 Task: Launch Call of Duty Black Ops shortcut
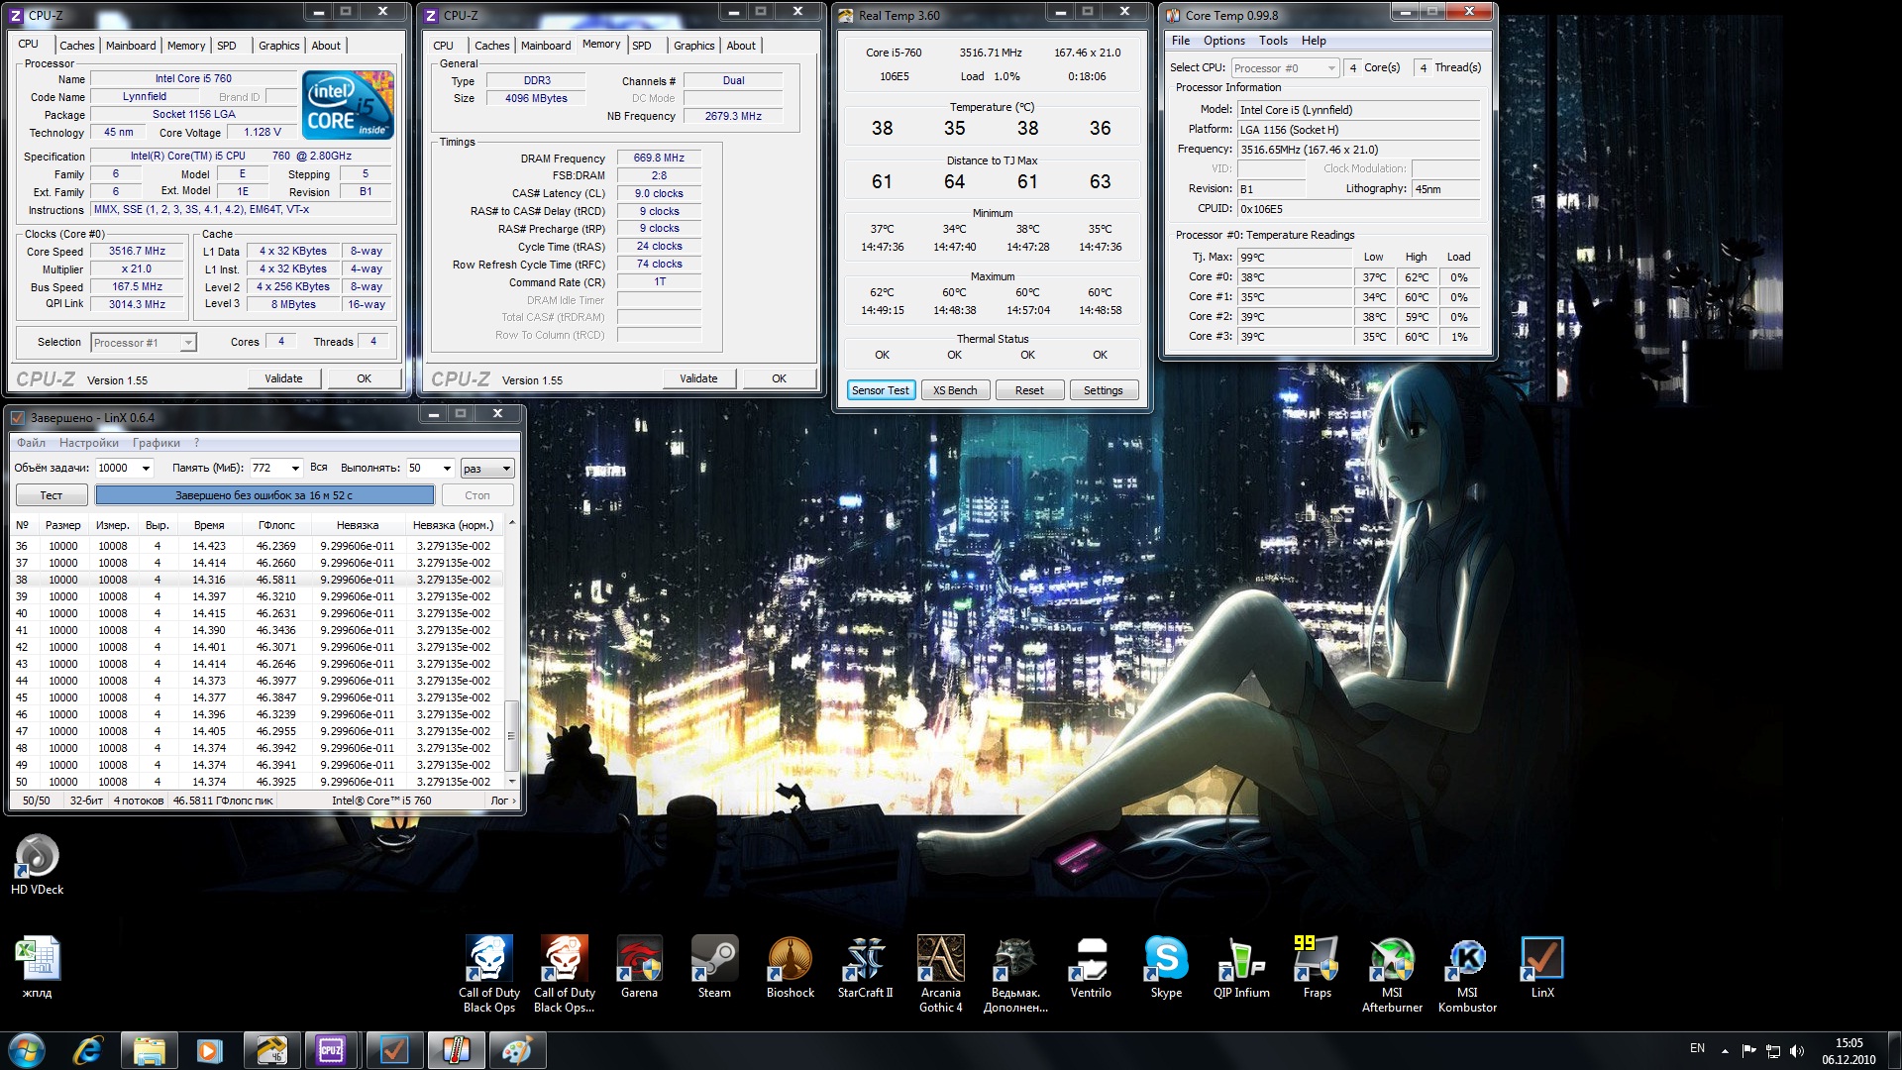489,973
